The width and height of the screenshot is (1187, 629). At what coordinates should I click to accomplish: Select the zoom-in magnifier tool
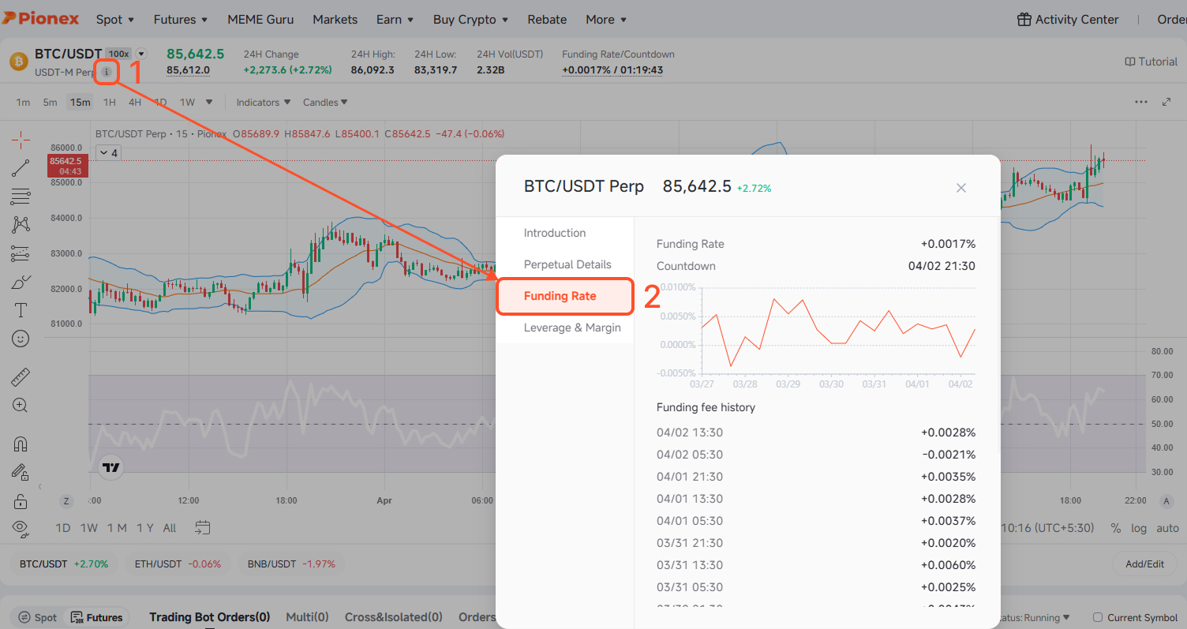21,406
